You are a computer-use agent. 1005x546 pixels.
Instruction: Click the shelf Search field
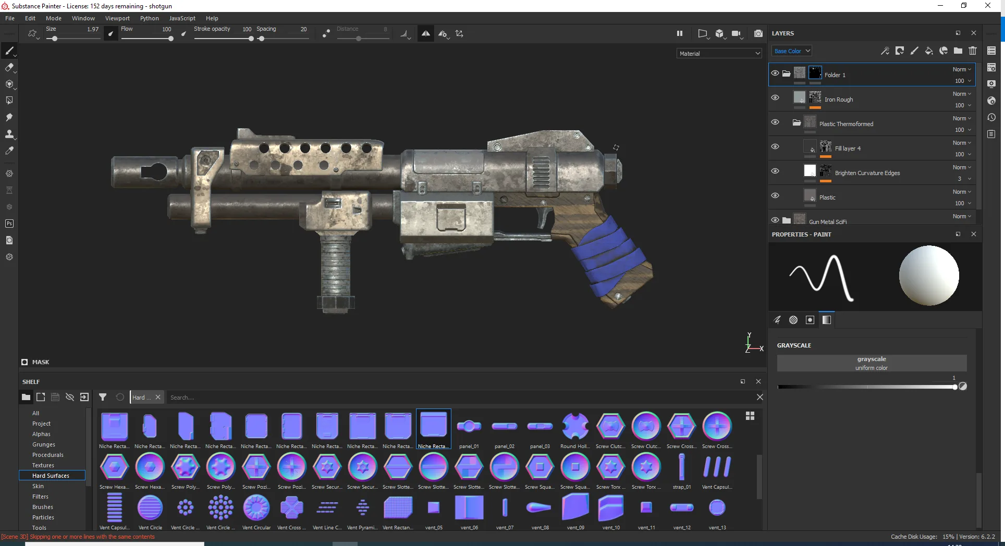[460, 397]
